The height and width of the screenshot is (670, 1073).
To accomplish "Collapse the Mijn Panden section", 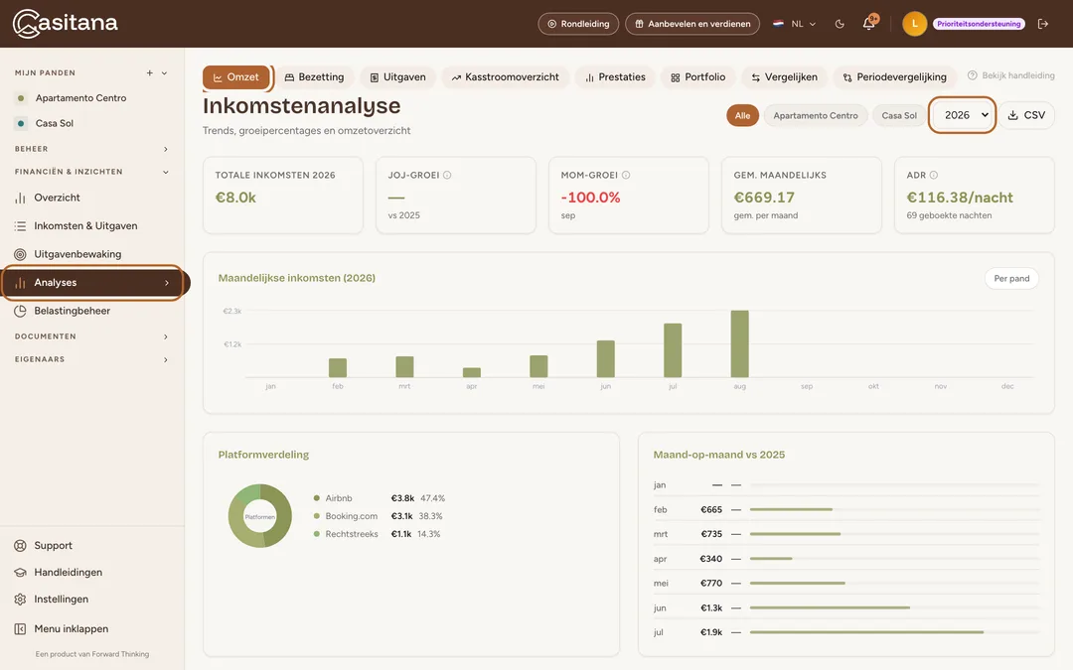I will [164, 73].
